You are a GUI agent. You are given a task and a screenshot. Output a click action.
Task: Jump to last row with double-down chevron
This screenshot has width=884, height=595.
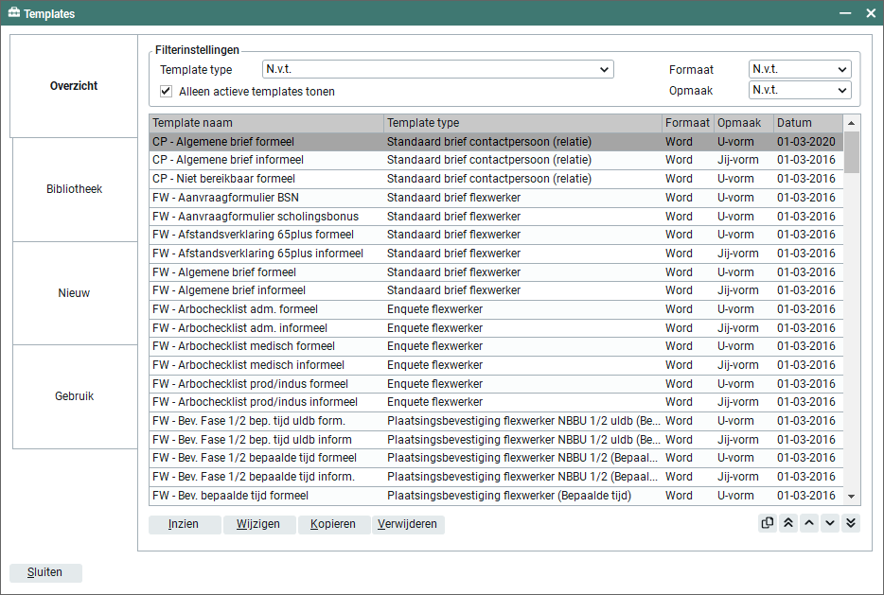point(851,523)
